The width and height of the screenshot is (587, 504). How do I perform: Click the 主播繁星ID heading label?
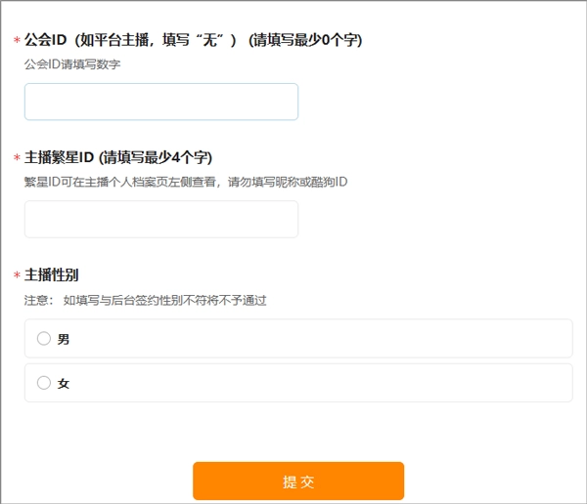tap(59, 157)
